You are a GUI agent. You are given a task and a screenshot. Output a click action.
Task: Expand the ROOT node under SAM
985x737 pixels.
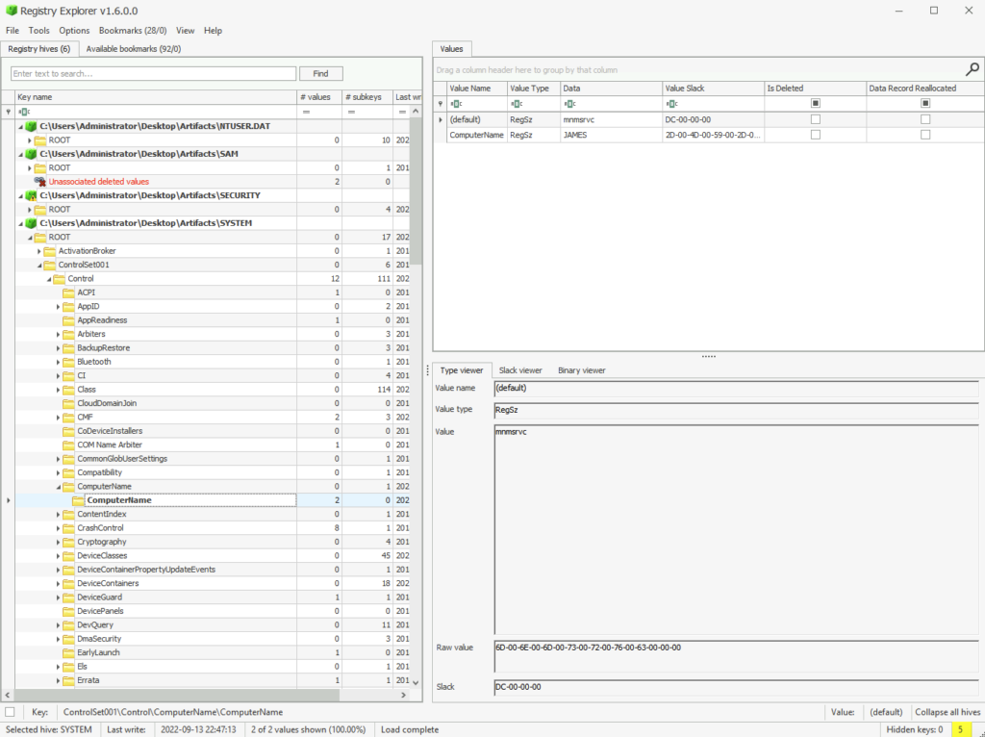pyautogui.click(x=30, y=167)
